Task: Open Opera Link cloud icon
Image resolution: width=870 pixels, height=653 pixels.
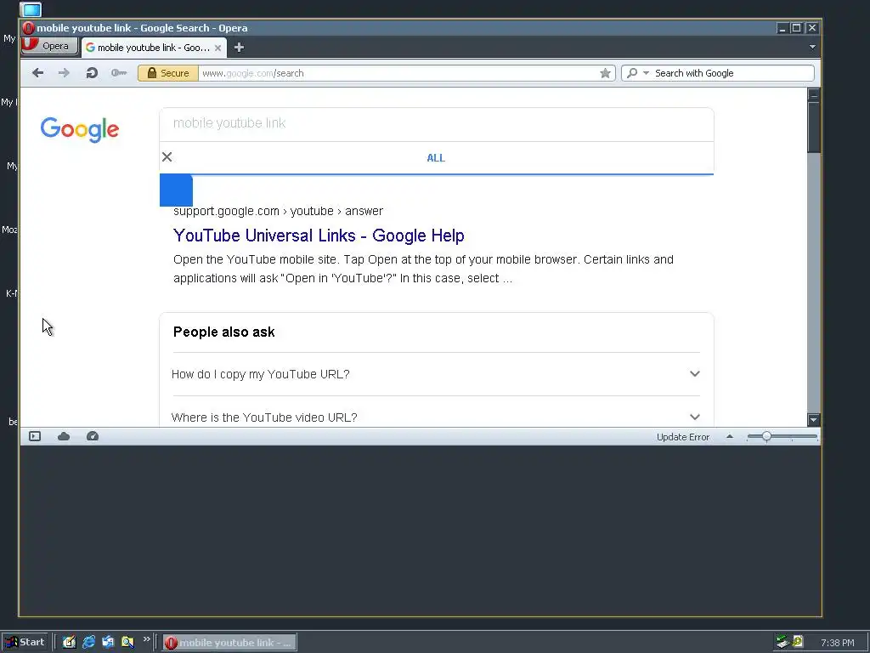Action: [x=64, y=436]
